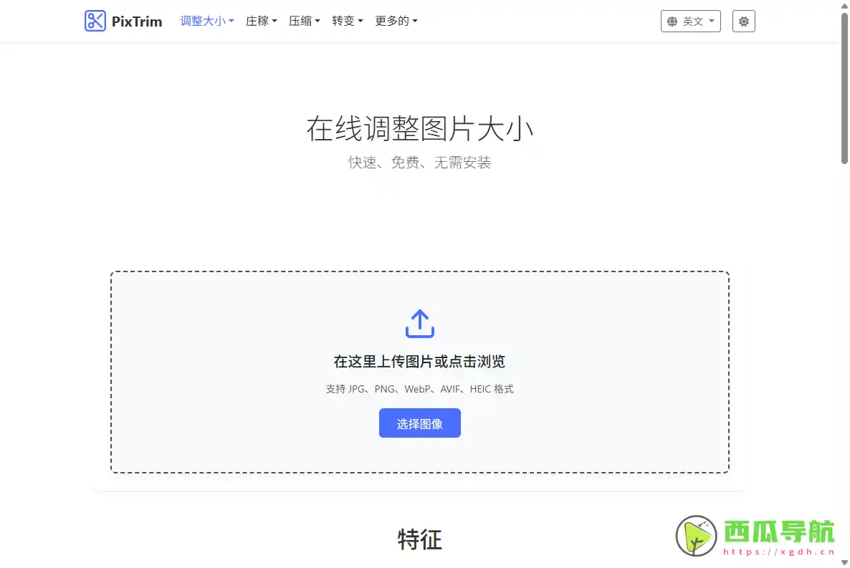Click the text 在这里上传图片或点击浏览
Viewport: 850px width, 568px height.
tap(419, 362)
